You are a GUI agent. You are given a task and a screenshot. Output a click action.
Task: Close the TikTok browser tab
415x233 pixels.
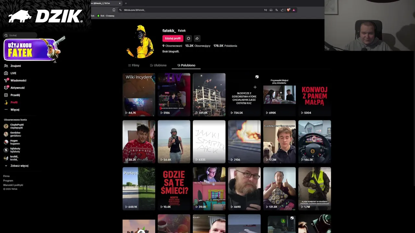pyautogui.click(x=120, y=3)
